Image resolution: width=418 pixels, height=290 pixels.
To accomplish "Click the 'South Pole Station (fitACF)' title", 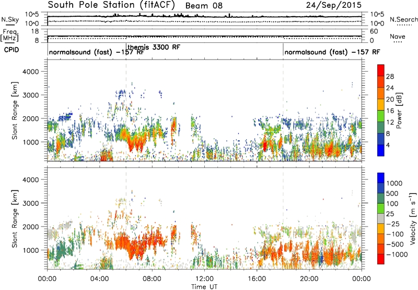I will click(x=111, y=5).
